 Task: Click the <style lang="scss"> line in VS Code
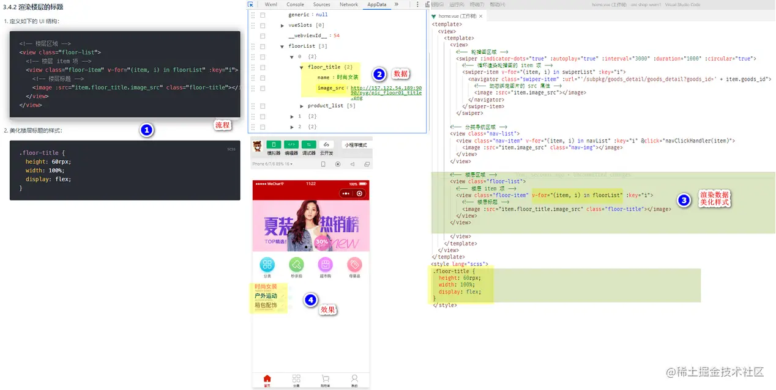coord(460,264)
